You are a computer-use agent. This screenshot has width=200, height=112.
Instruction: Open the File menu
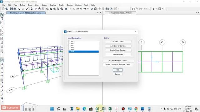(x=4, y=5)
